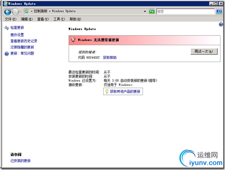Click 还原隐藏的更新 link
Screen dimensions: 225x170
[x=22, y=47]
